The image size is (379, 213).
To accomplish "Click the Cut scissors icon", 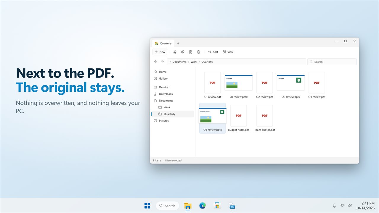I will click(175, 52).
